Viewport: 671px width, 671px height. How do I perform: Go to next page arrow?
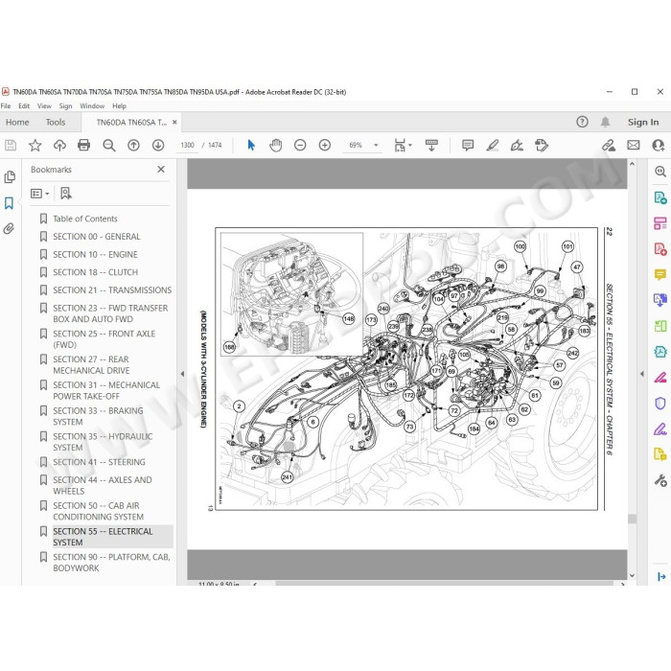[x=158, y=145]
